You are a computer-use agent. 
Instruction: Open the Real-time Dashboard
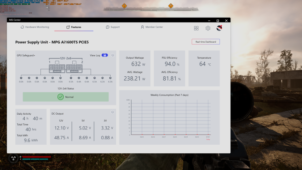point(206,42)
